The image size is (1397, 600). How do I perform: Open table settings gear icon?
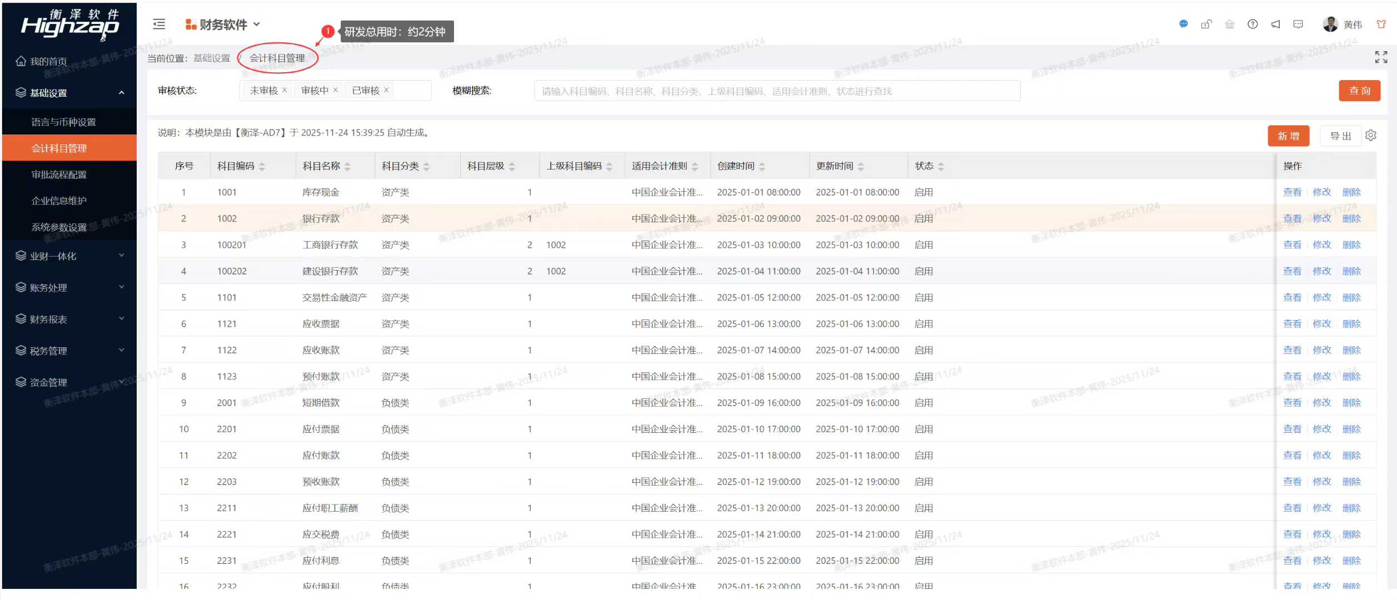click(x=1370, y=136)
